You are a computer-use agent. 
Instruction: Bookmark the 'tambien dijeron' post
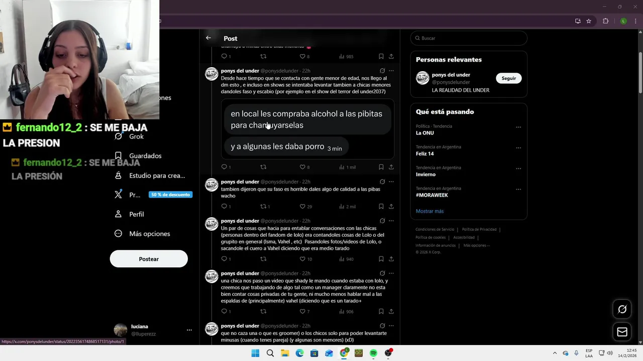coord(381,207)
